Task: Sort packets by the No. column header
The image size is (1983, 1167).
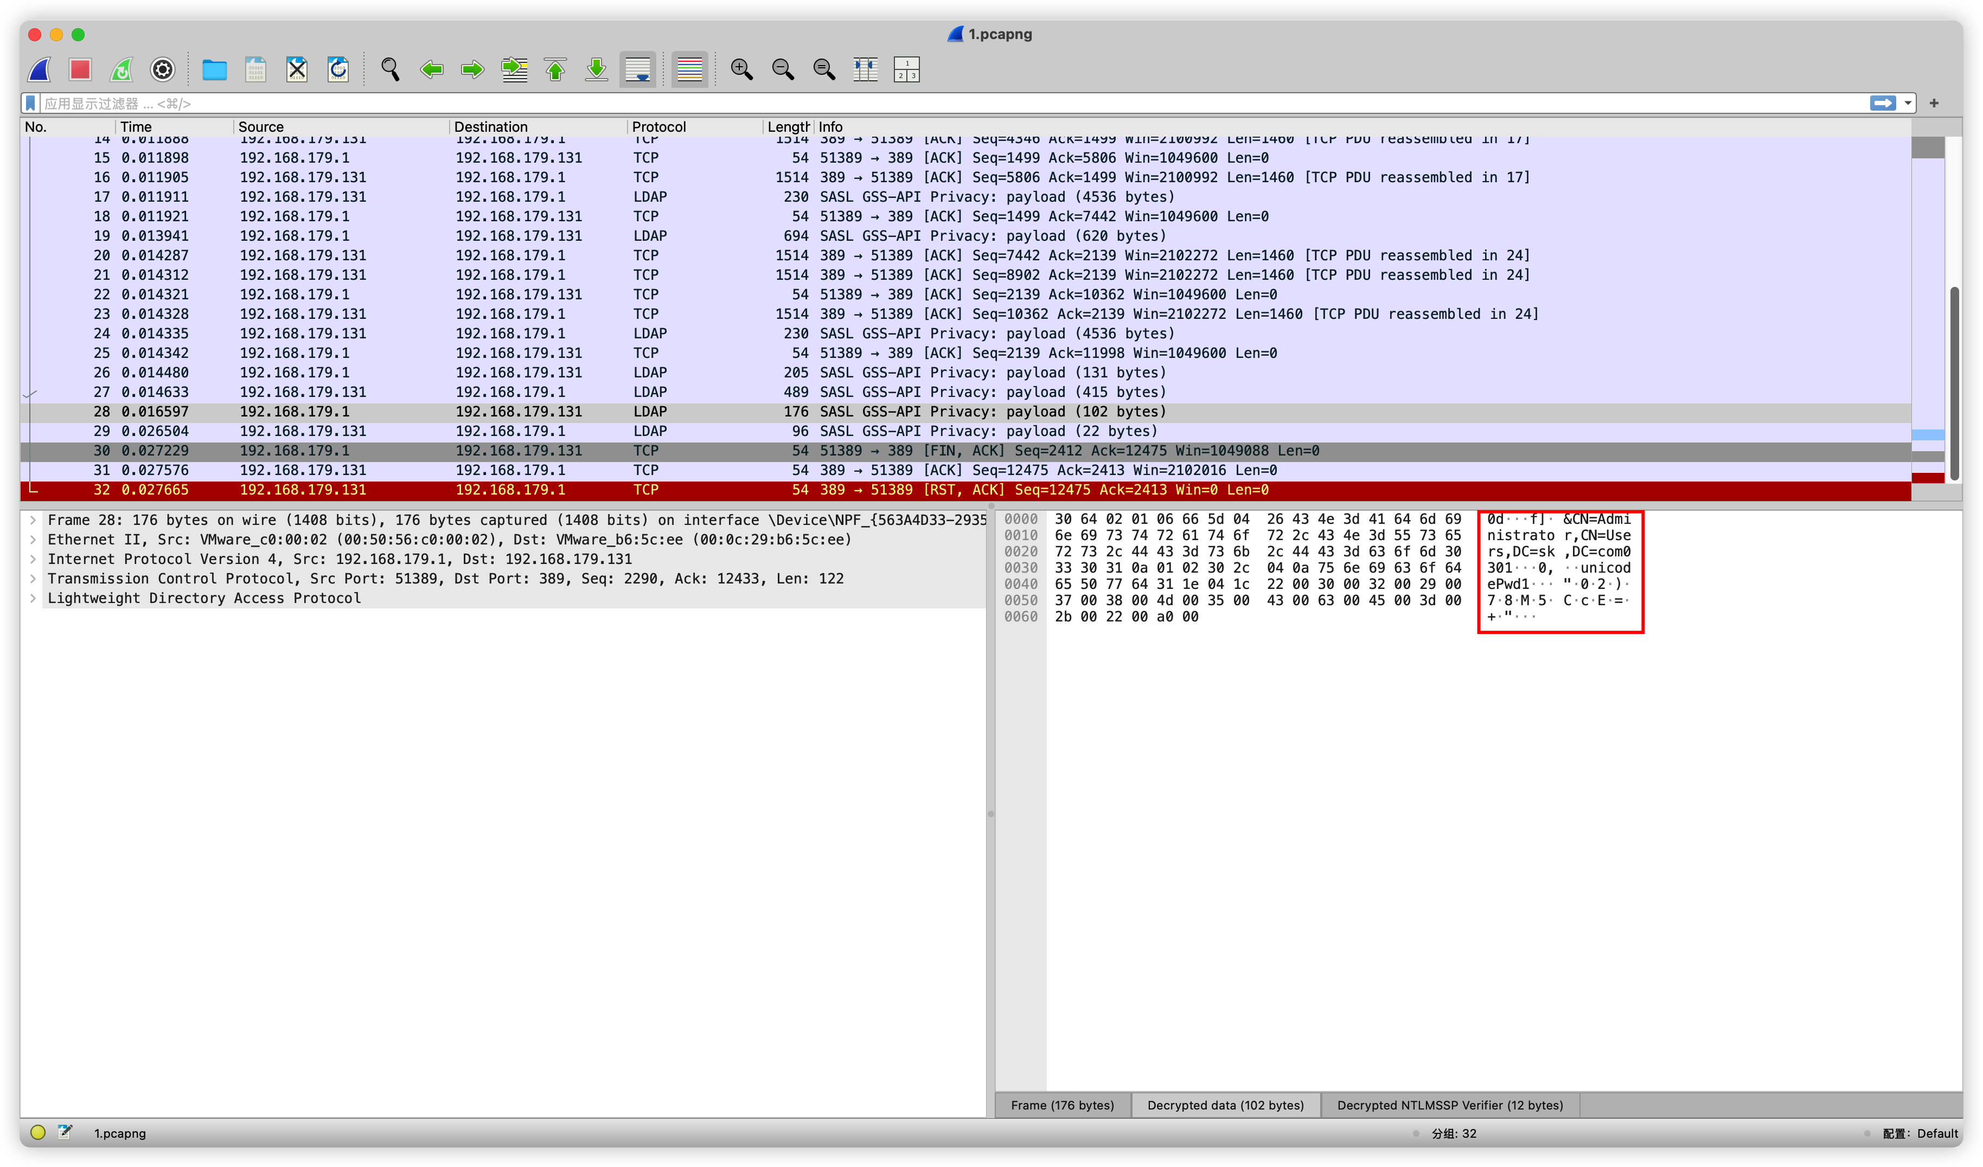Action: (68, 127)
